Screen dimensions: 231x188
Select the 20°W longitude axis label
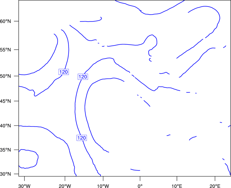pyautogui.click(x=65, y=186)
